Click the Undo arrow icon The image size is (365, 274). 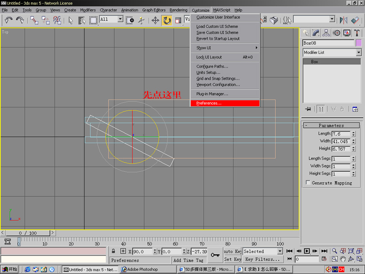pyautogui.click(x=9, y=20)
